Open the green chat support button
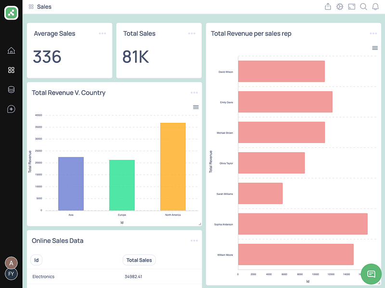This screenshot has width=385, height=288. [371, 274]
